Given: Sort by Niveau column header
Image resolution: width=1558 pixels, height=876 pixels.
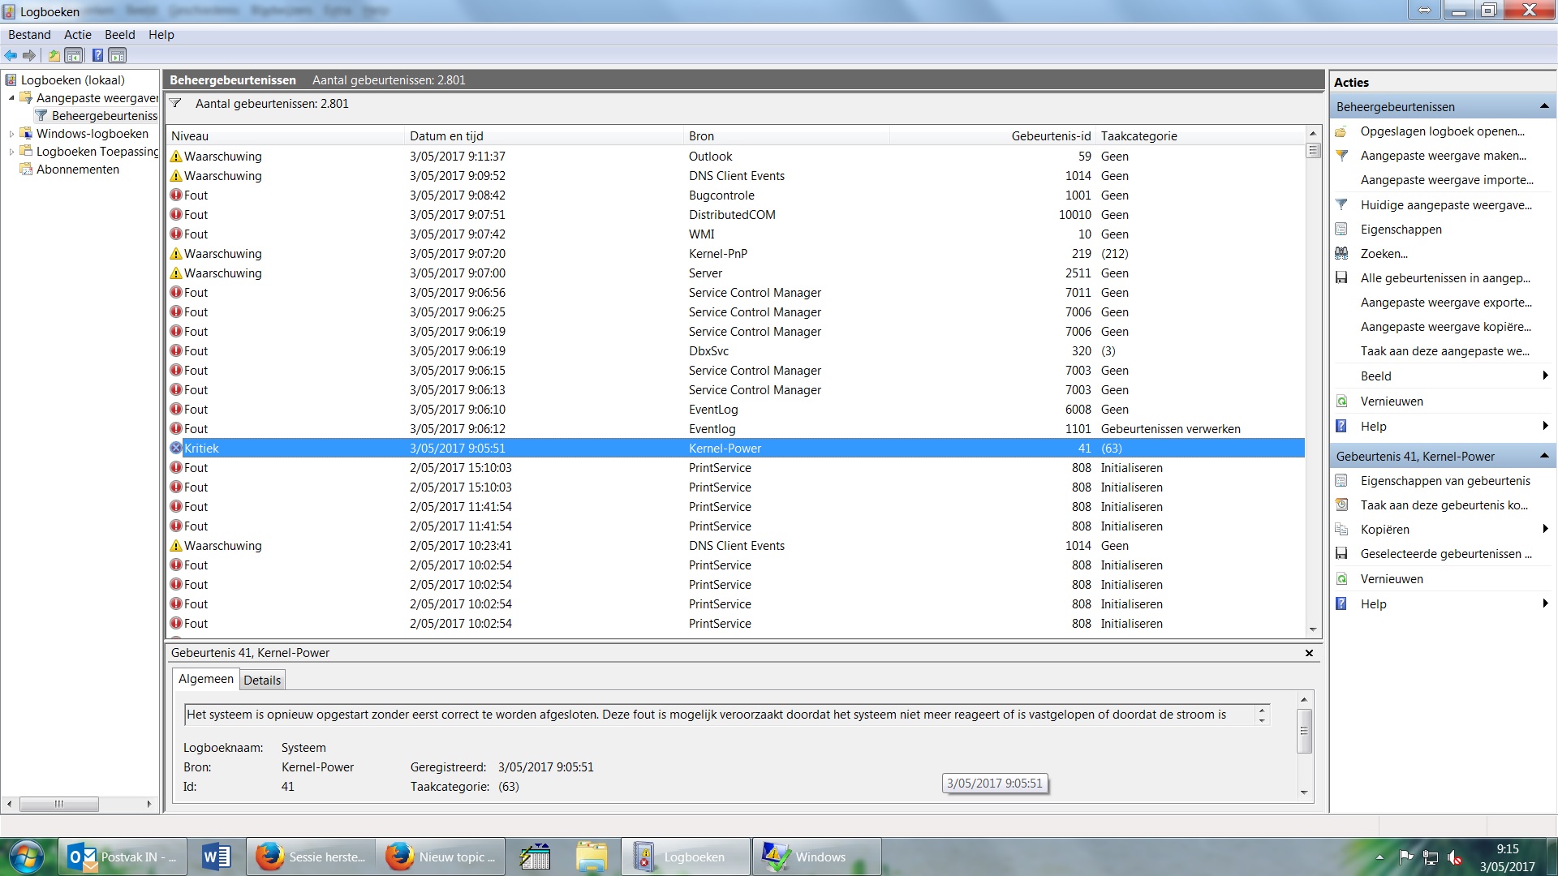Looking at the screenshot, I should (285, 135).
